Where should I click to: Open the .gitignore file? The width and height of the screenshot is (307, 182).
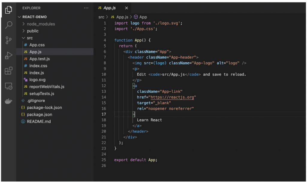tap(55, 101)
